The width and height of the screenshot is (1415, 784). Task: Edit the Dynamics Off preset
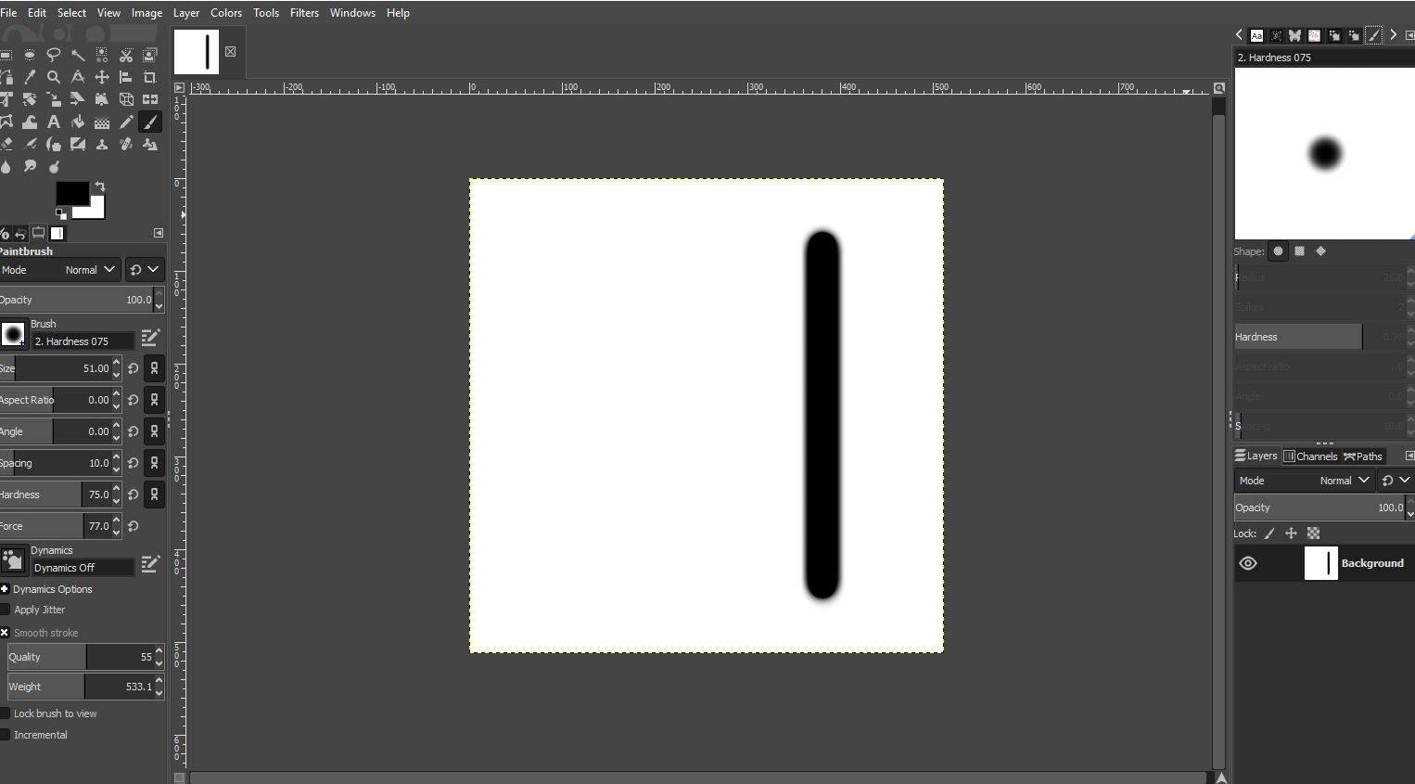click(x=150, y=564)
